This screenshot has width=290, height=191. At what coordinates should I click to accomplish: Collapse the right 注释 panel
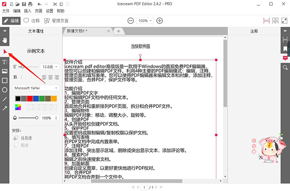click(x=285, y=31)
